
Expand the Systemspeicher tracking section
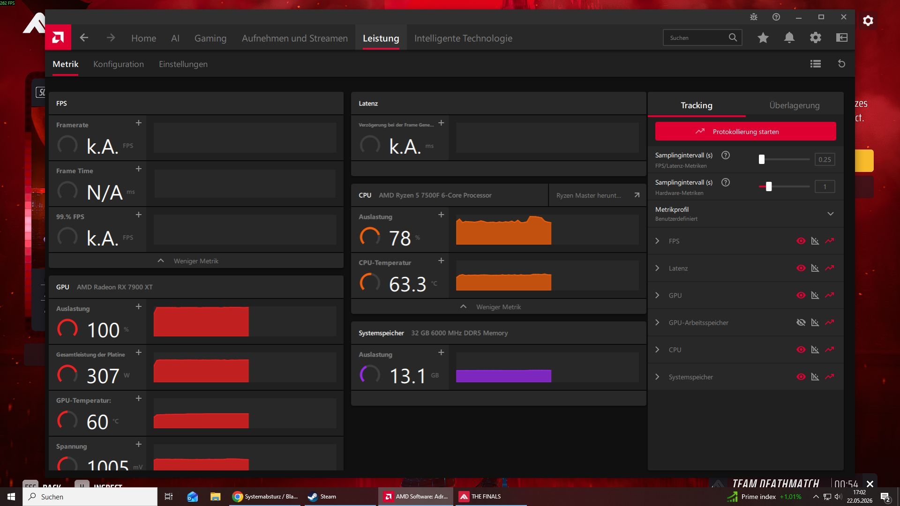tap(657, 377)
